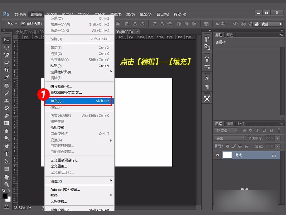
Task: Choose 填充(L)... from the Edit menu
Action: (79, 101)
